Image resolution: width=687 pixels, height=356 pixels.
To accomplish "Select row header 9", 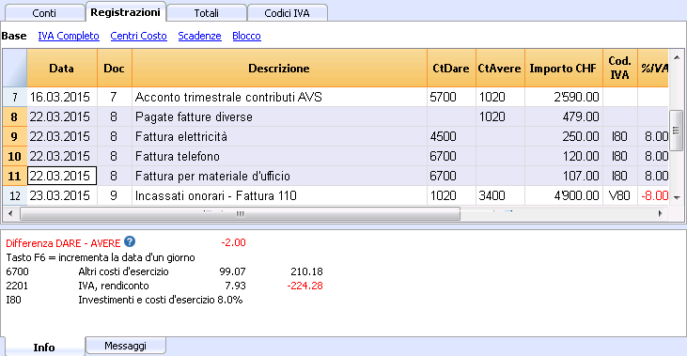I will coord(15,136).
